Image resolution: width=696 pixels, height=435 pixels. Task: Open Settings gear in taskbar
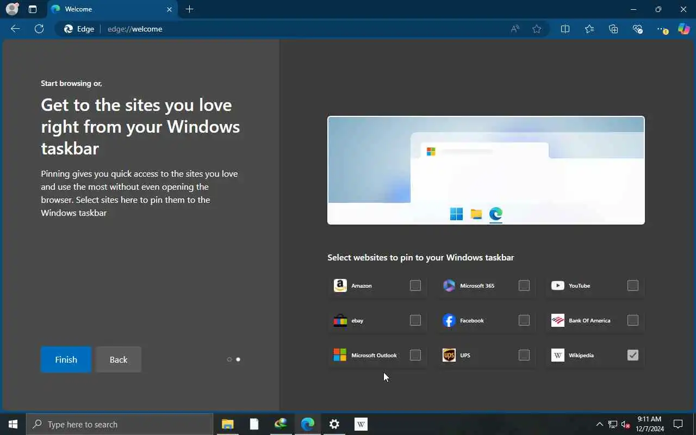point(334,424)
